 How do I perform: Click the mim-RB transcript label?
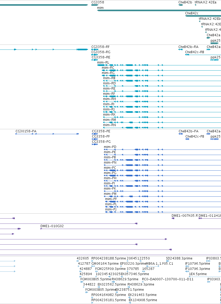click(x=109, y=78)
